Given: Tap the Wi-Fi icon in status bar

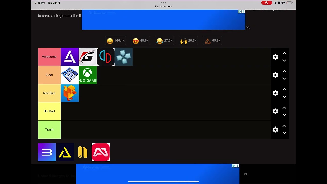Looking at the screenshot, I should 275,3.
